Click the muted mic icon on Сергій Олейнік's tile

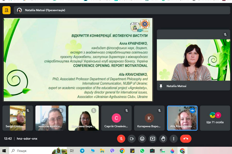(127, 111)
